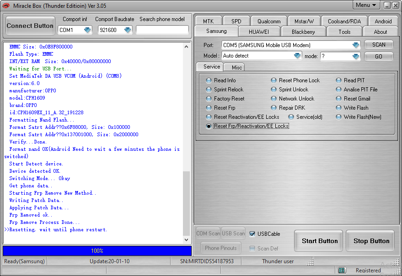402x276 pixels.
Task: Select the Reset Gmail option
Action: pos(353,99)
